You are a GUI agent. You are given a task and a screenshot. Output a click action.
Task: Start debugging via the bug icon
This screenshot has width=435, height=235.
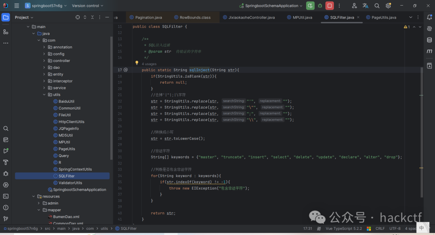pos(320,6)
